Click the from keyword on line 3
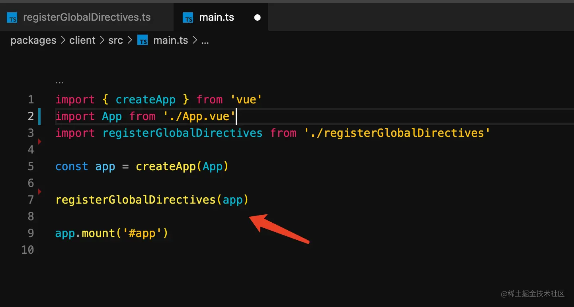 click(283, 133)
